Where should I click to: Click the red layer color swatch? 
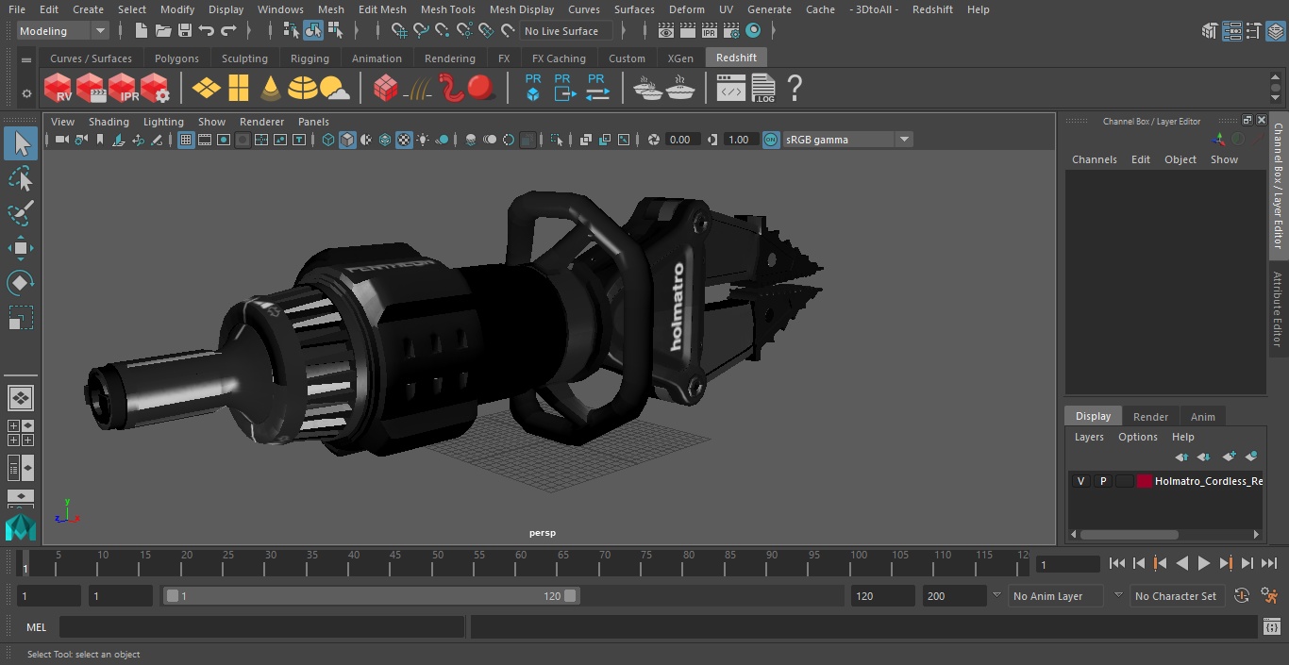tap(1145, 481)
